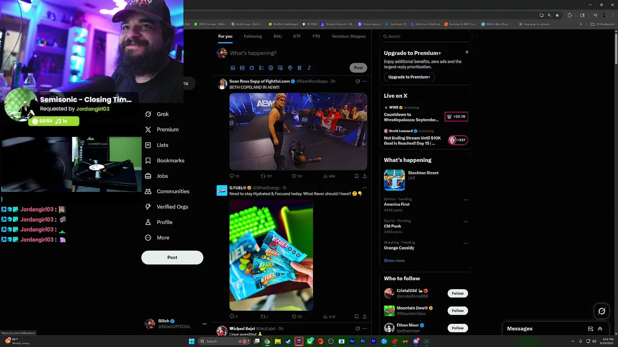Screen dimensions: 618x347
Task: Compose new message in Messages drawer
Action: [x=590, y=329]
